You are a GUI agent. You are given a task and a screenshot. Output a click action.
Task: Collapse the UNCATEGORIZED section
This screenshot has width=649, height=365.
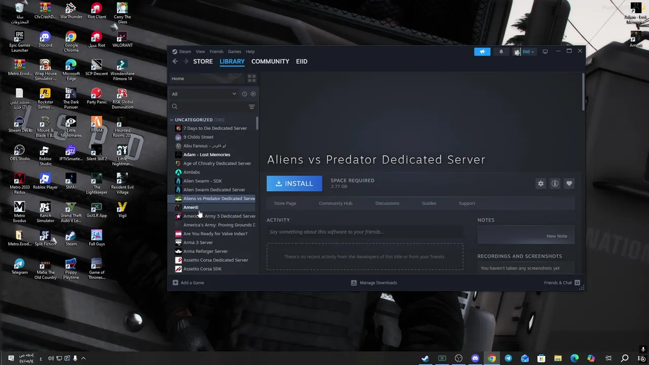coord(171,120)
